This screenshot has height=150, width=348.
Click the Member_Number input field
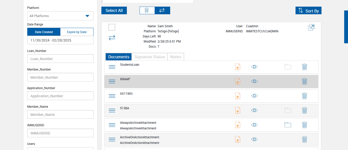click(60, 77)
